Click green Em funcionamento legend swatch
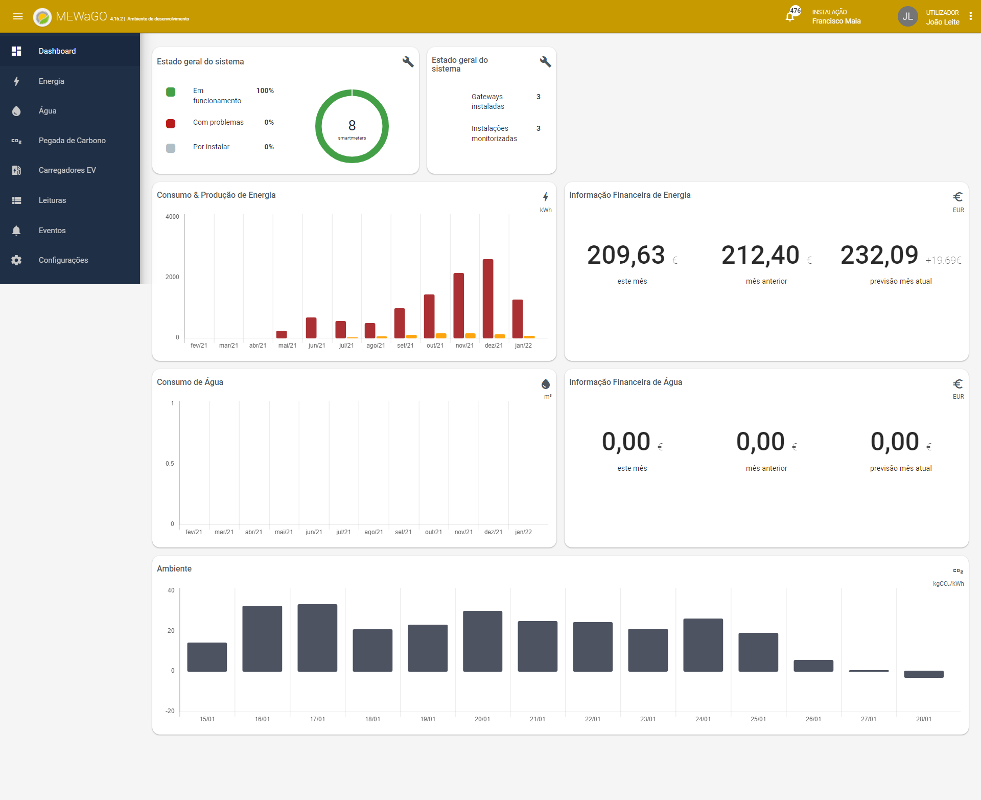This screenshot has height=800, width=981. (171, 92)
